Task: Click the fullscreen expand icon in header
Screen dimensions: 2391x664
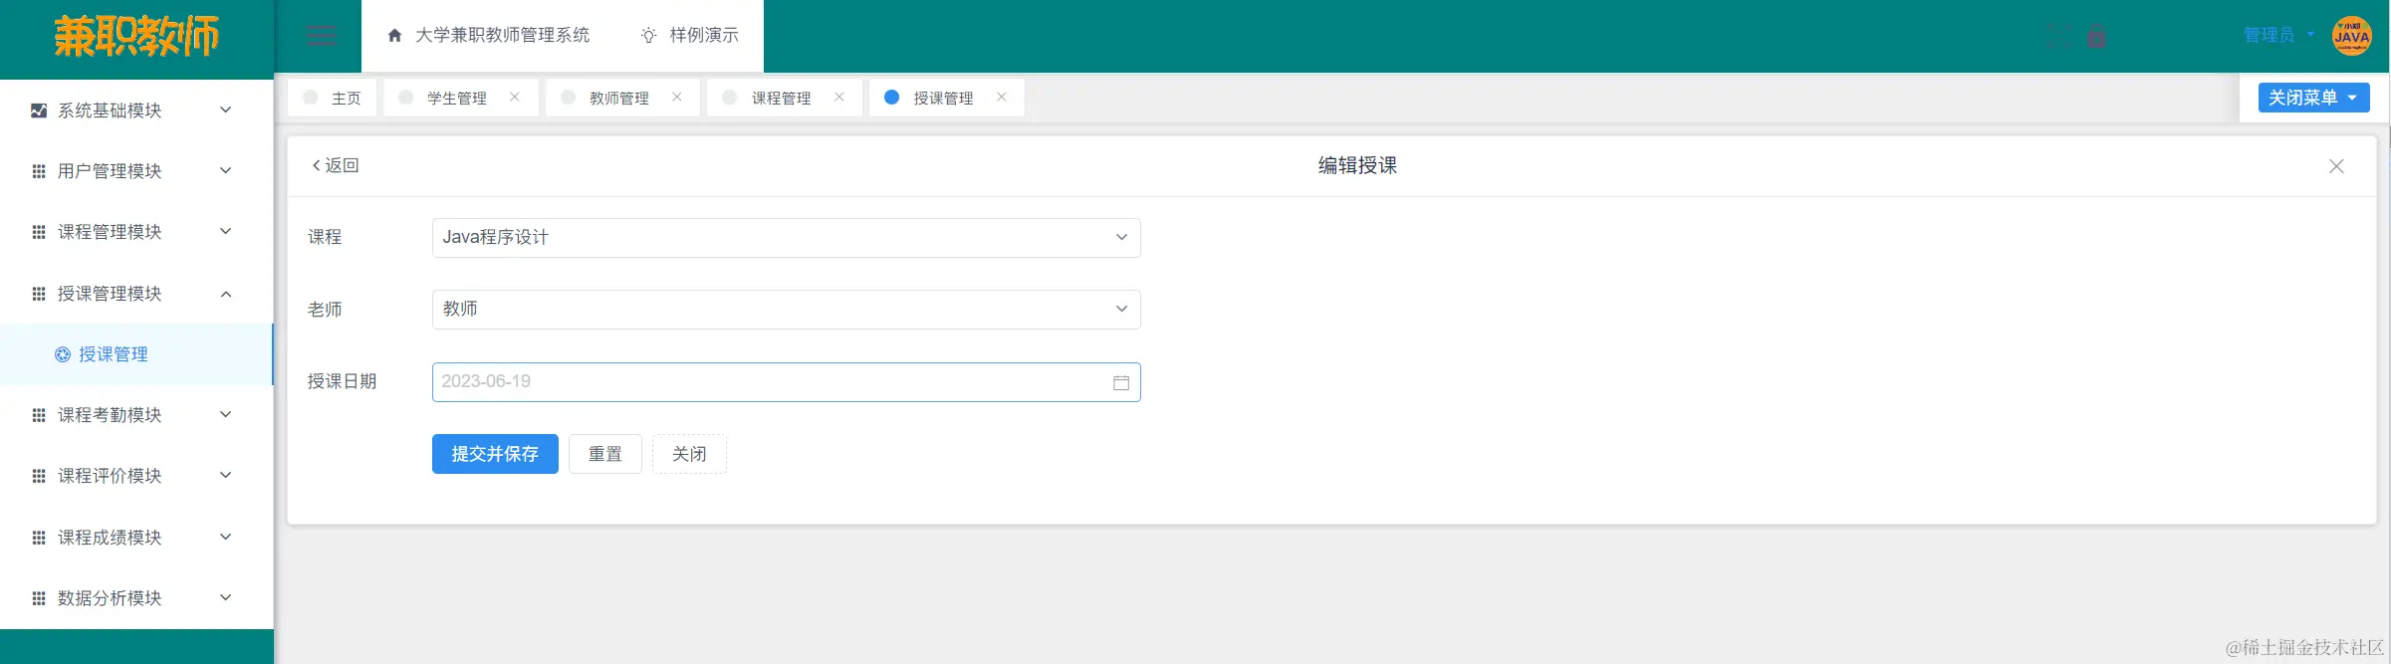Action: coord(2059,36)
